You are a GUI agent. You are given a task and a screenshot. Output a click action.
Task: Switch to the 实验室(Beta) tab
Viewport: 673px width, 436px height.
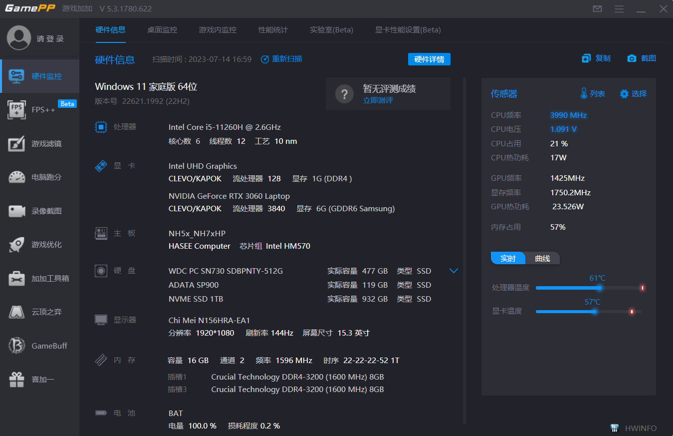(331, 30)
